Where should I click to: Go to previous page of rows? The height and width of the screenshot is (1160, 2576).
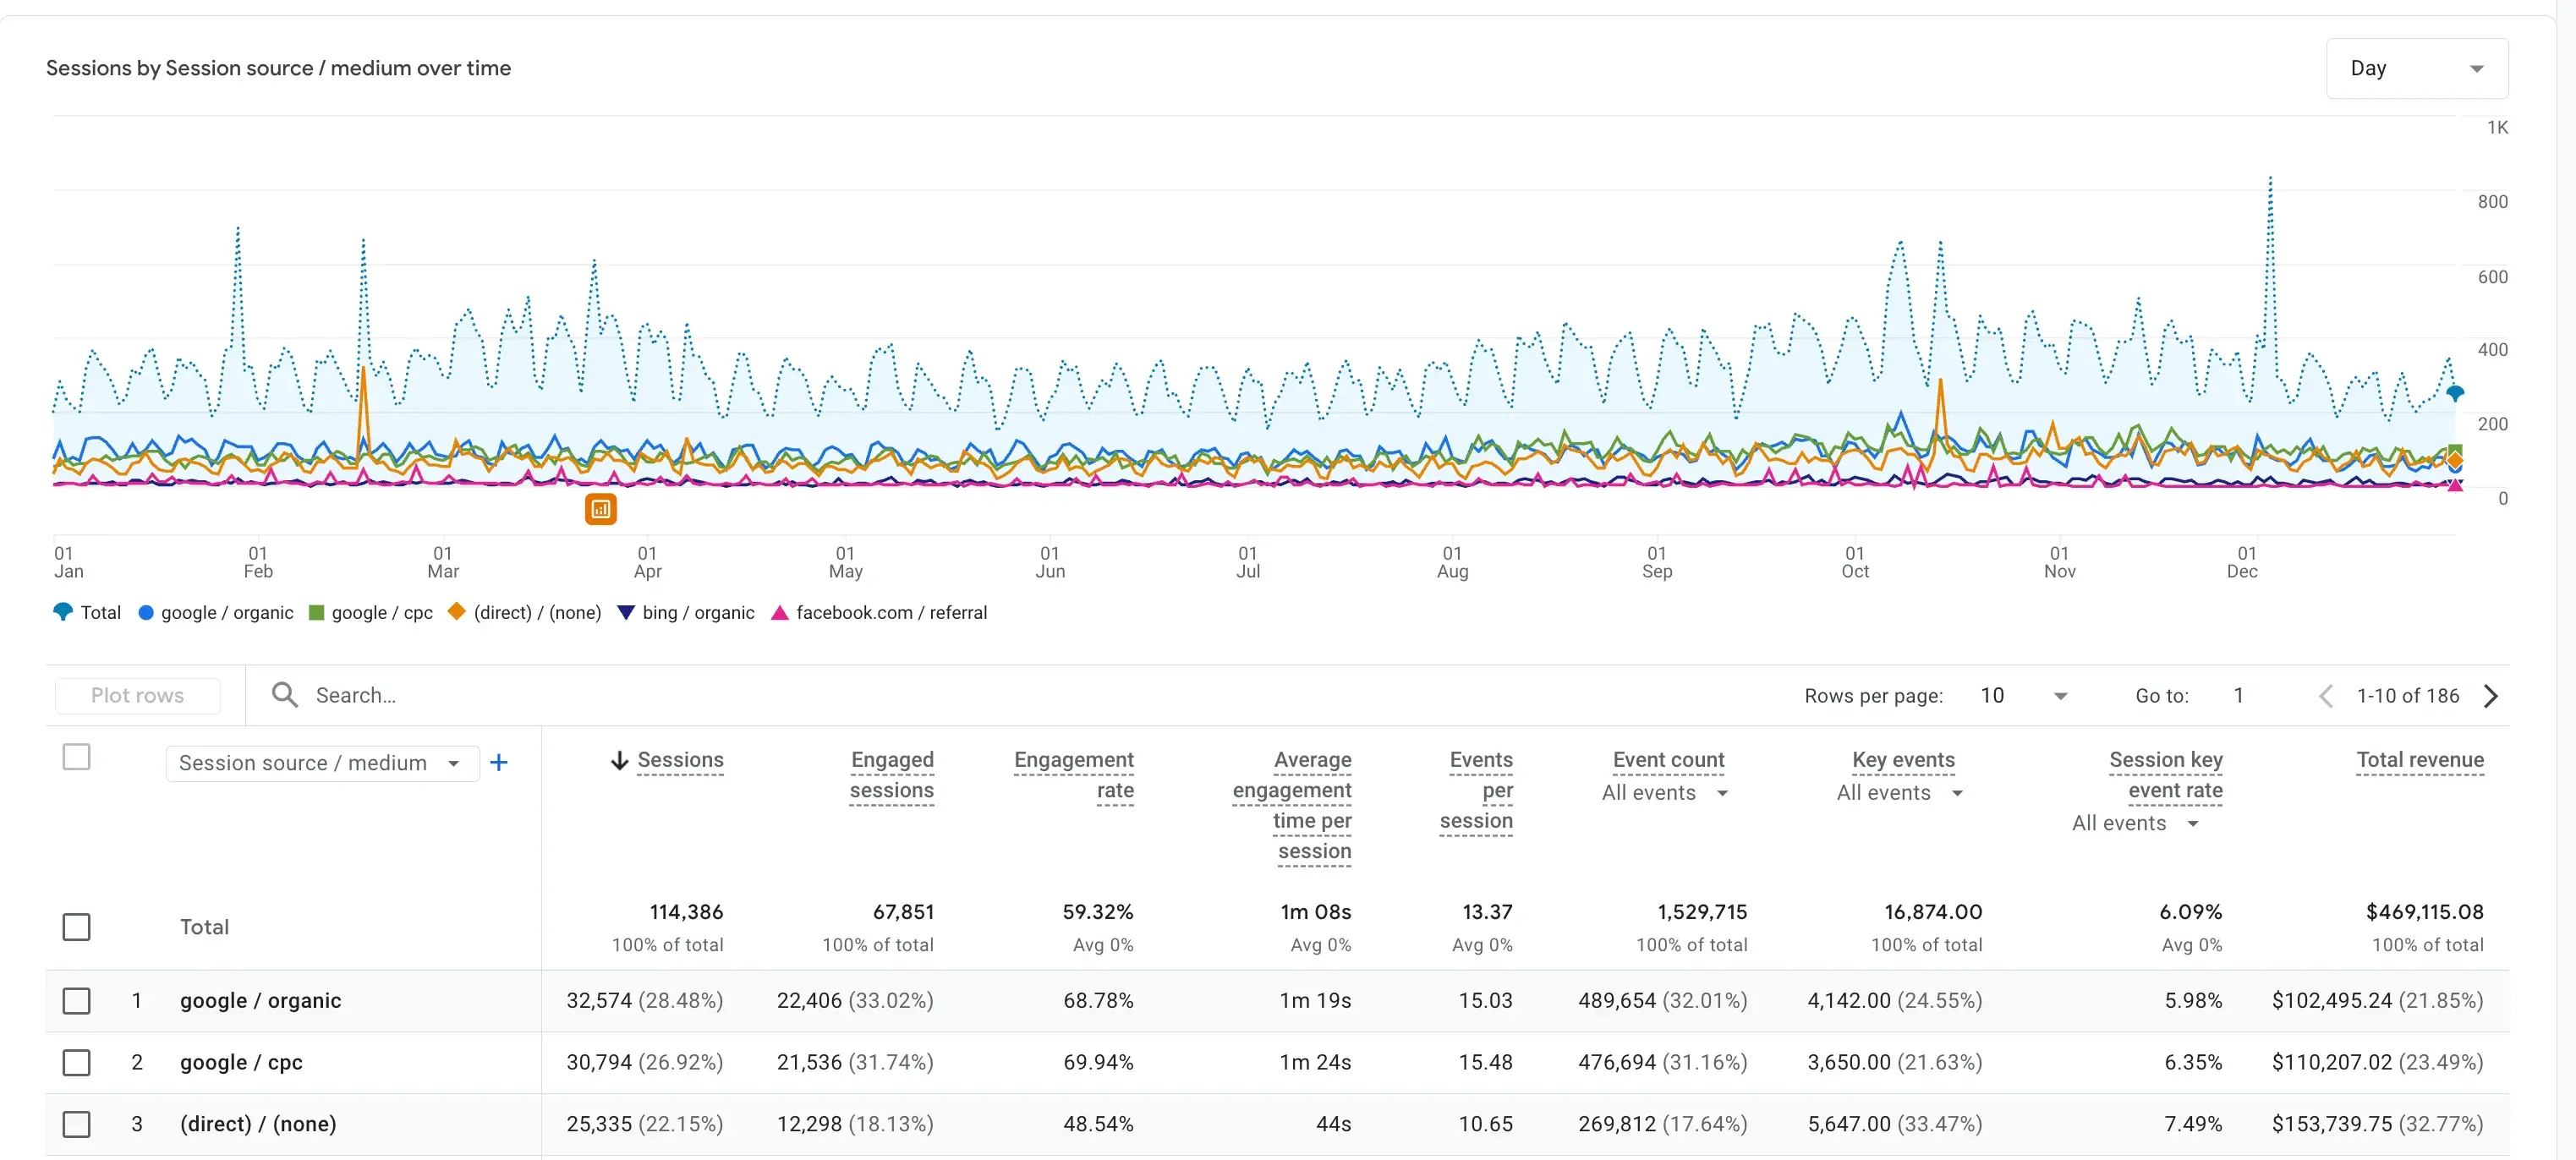click(2326, 696)
